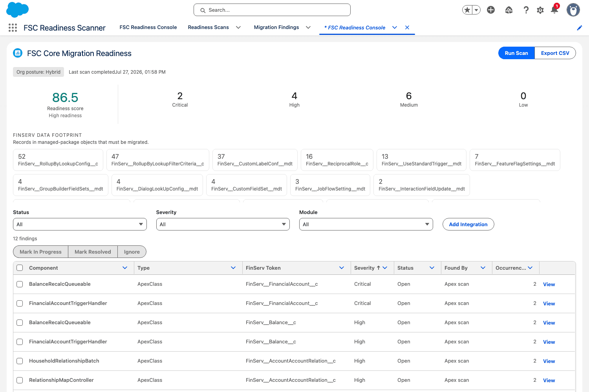Click the Run Scan button
The width and height of the screenshot is (589, 392).
[x=516, y=53]
